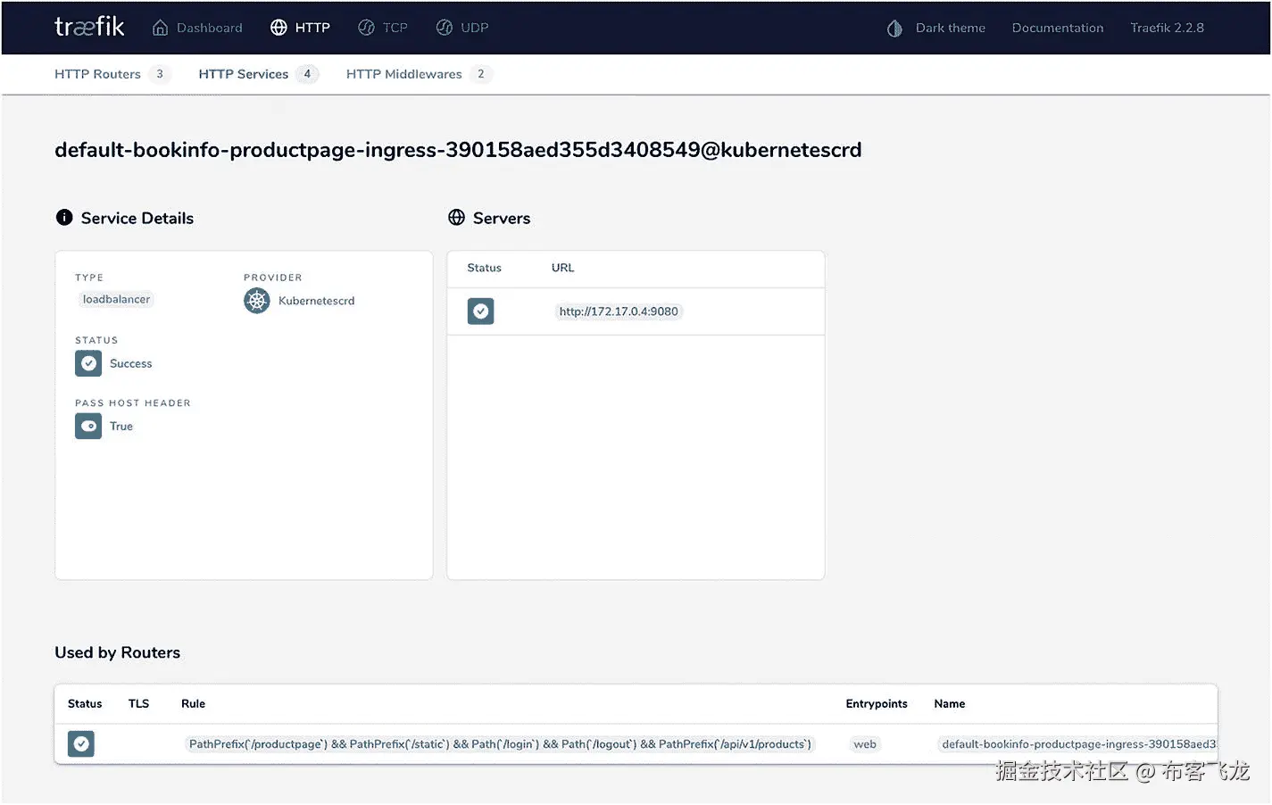Open the default-bookinfo-productpage-ingress router name
This screenshot has height=805, width=1272.
(x=1078, y=743)
